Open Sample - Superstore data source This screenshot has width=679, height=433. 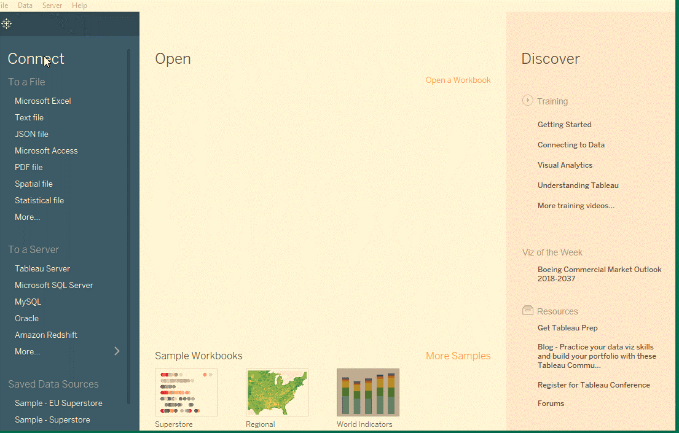52,419
